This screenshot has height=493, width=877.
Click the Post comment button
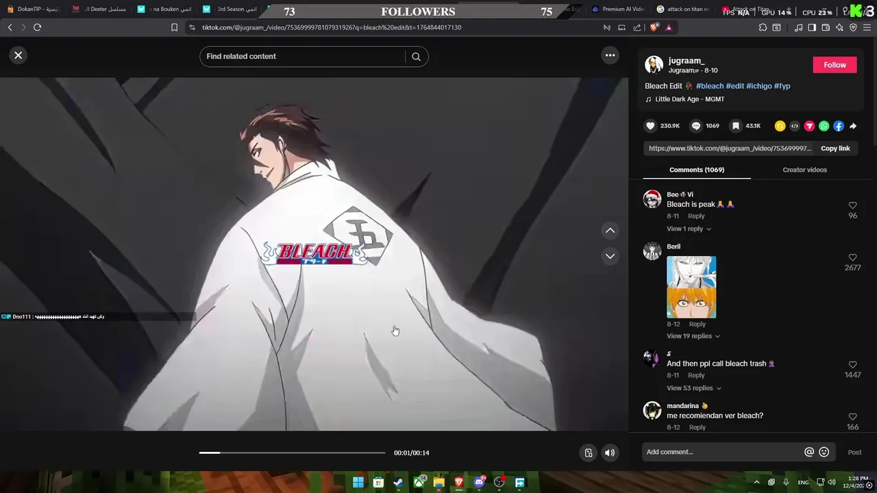(x=854, y=452)
